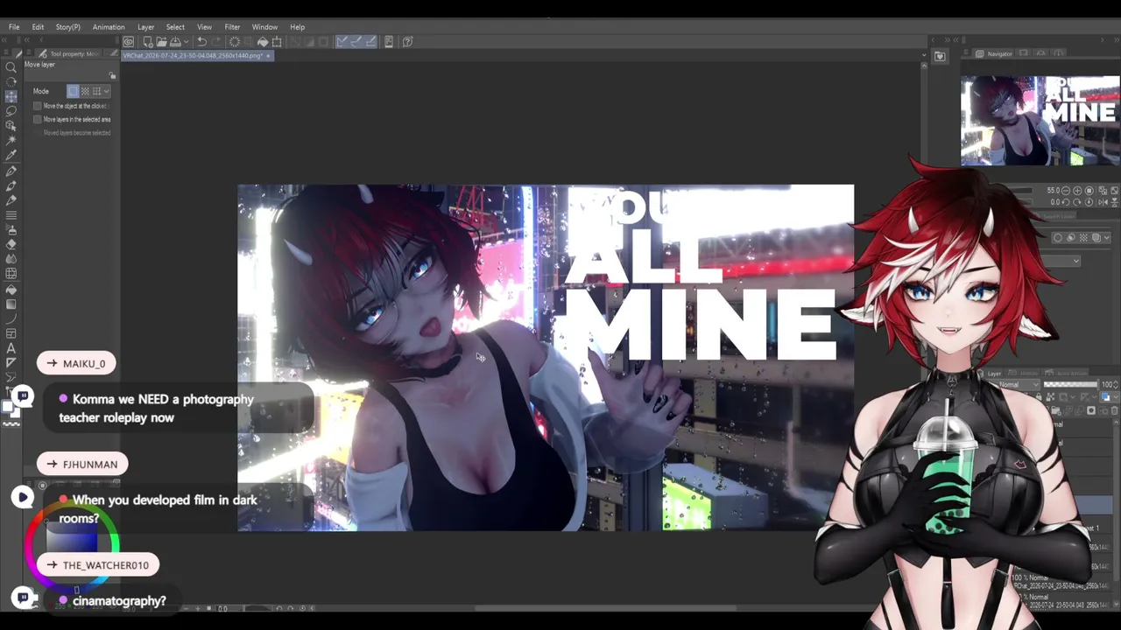Viewport: 1121px width, 630px height.
Task: Open the File menu
Action: coord(14,27)
